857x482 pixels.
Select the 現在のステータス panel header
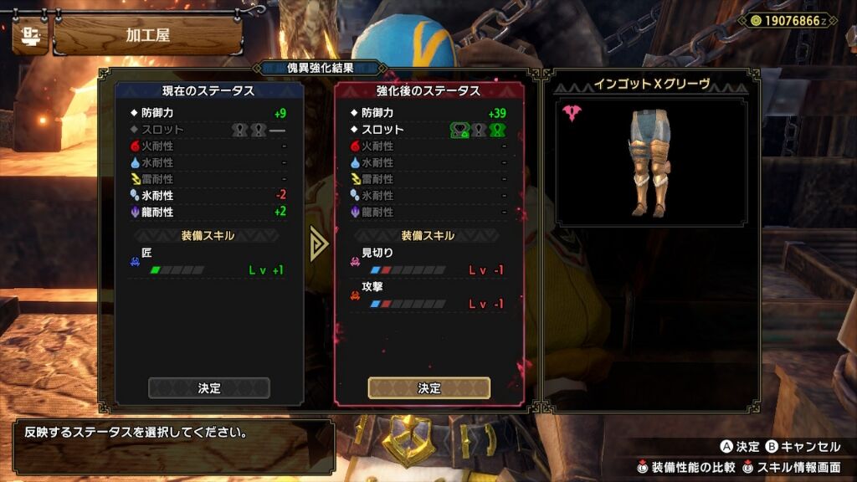tap(208, 90)
